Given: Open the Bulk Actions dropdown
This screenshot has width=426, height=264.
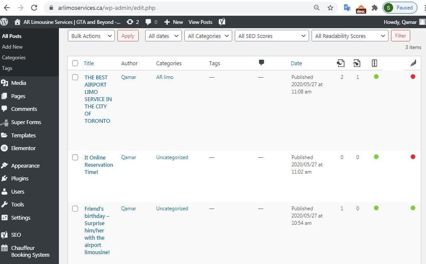Looking at the screenshot, I should [x=90, y=36].
